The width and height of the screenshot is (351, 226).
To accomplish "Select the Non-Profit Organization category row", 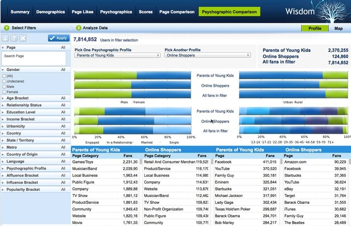I will pyautogui.click(x=176, y=209).
